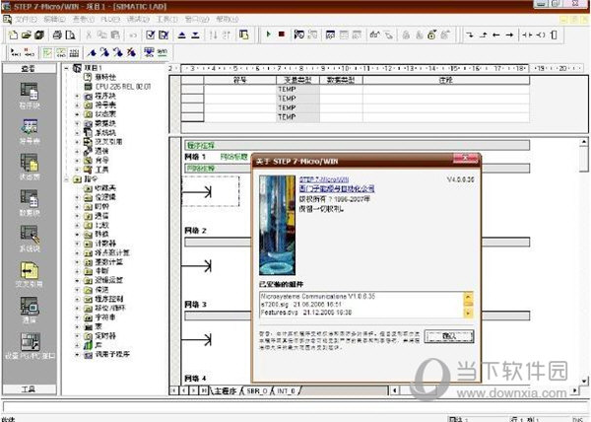Insert a contact instruction icon
Image resolution: width=591 pixels, height=422 pixels.
(x=527, y=35)
